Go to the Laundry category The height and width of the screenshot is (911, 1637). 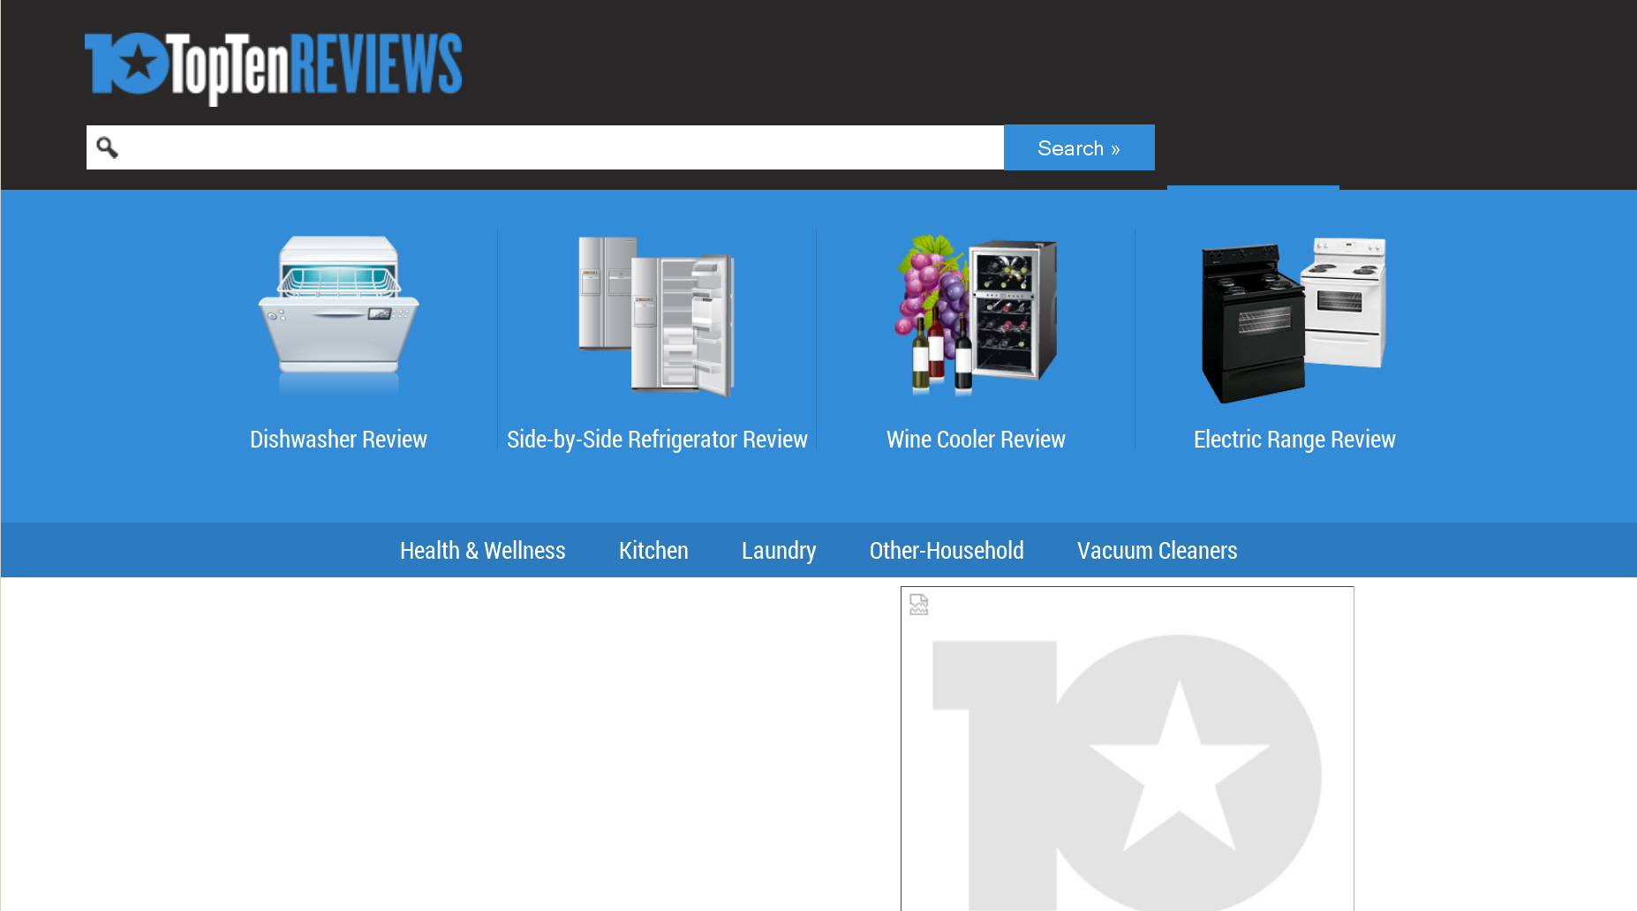pyautogui.click(x=779, y=551)
